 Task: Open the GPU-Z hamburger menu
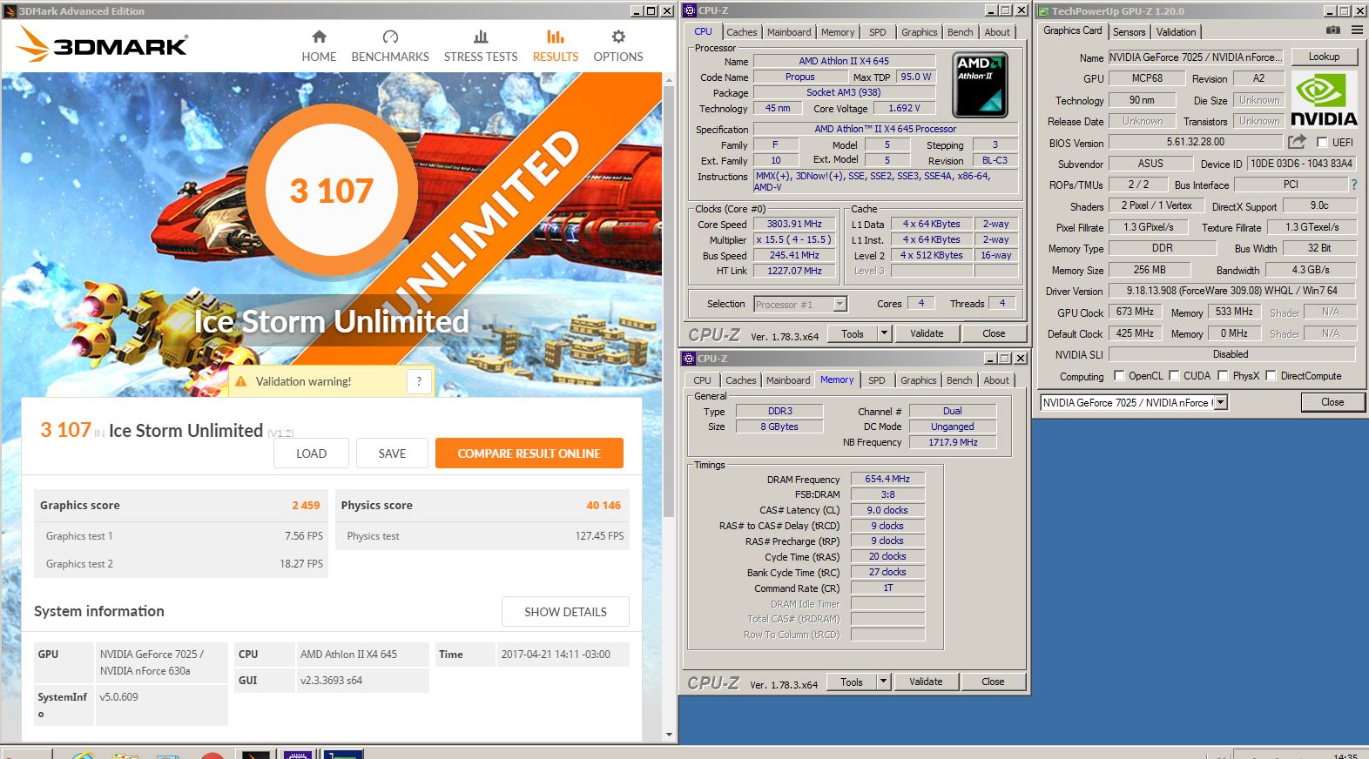coord(1357,30)
